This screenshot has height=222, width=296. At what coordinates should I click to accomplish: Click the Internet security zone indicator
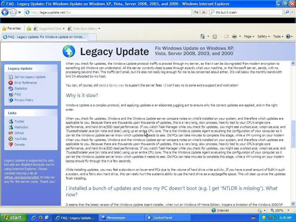pyautogui.click(x=220, y=210)
